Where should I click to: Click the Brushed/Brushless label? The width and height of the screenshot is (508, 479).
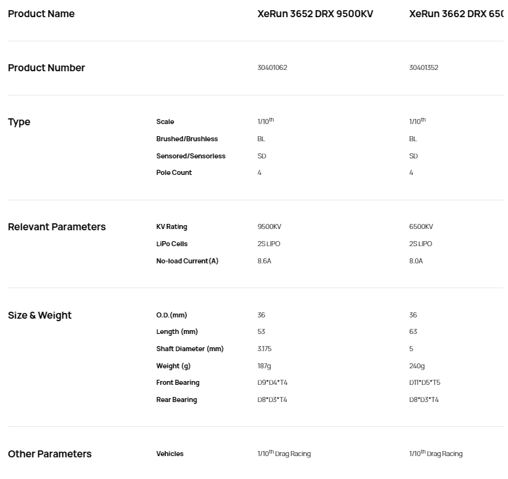(187, 139)
